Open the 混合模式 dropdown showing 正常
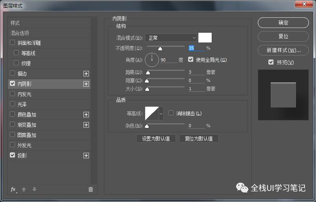Image resolution: width=316 pixels, height=202 pixels. pyautogui.click(x=171, y=38)
